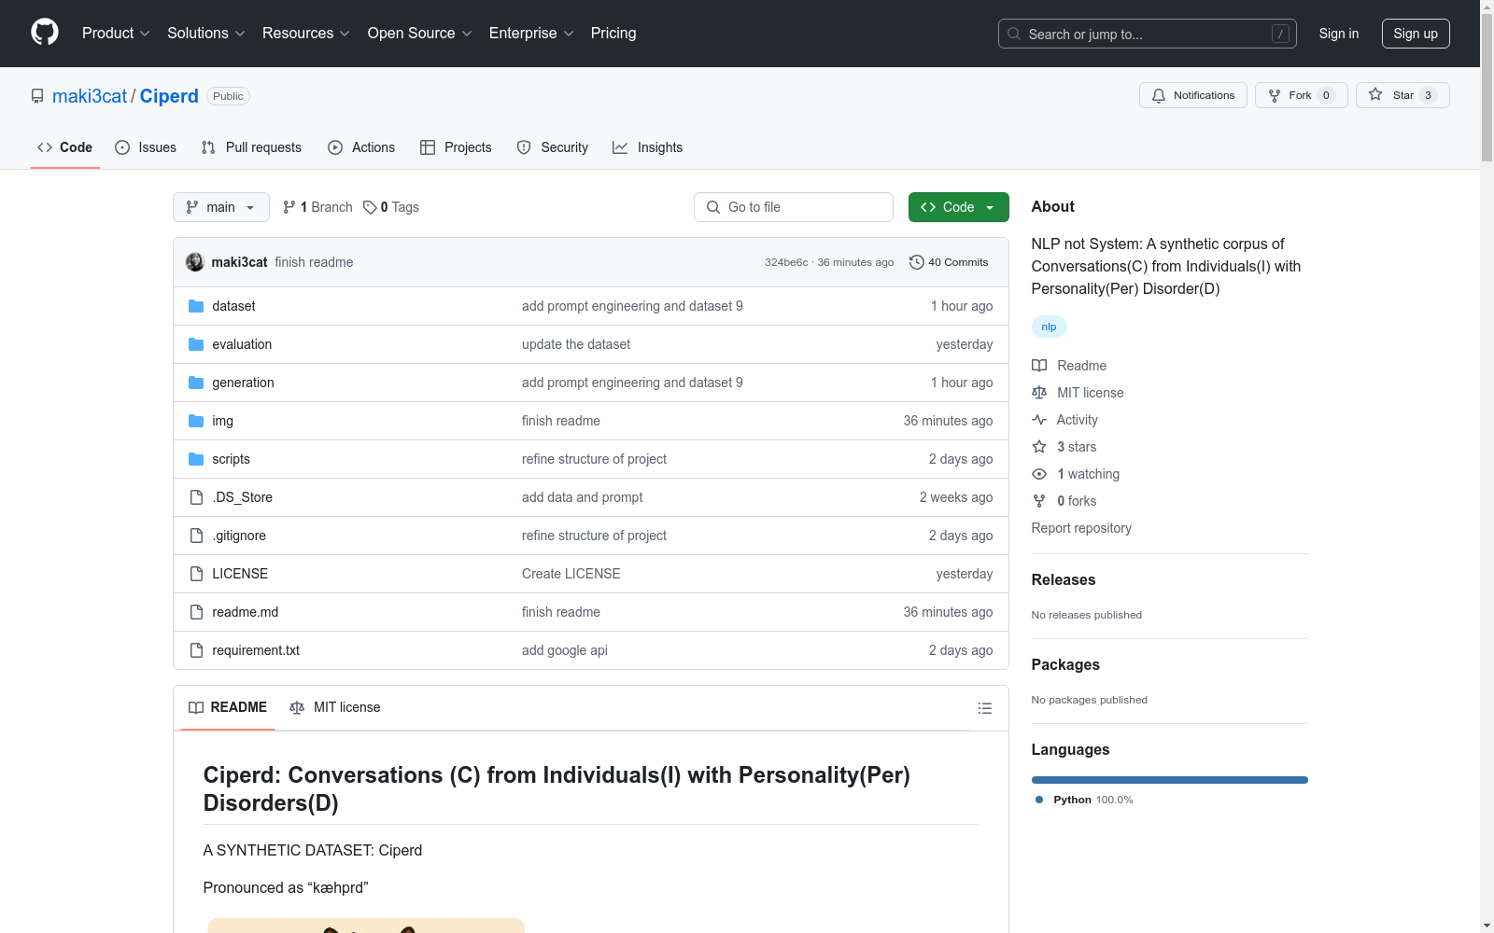
Task: Switch to the Insights tab
Action: (648, 147)
